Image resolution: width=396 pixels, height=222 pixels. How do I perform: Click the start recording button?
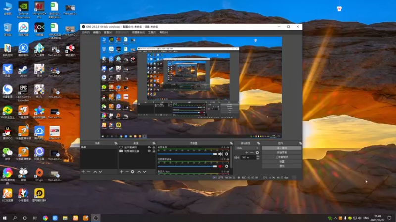pyautogui.click(x=282, y=152)
